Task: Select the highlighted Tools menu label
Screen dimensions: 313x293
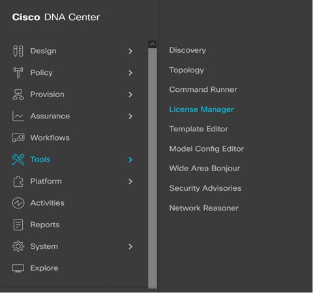Action: 40,160
